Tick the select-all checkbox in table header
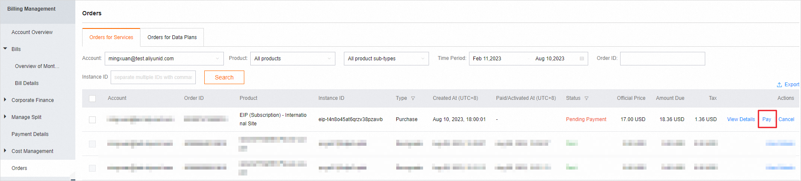Screen dimensions: 801x181 [x=92, y=99]
